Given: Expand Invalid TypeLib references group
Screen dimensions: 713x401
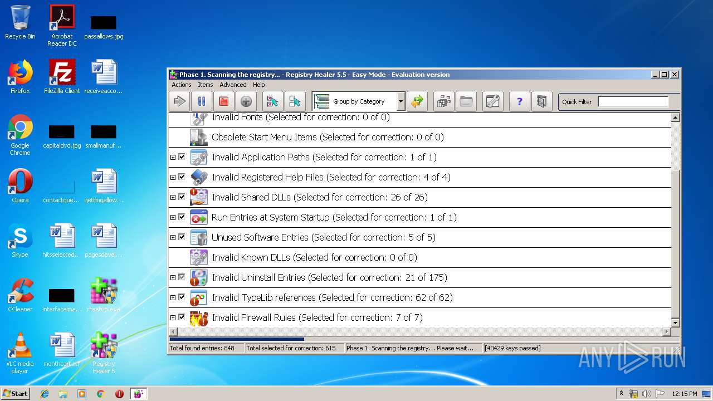Looking at the screenshot, I should coord(173,297).
